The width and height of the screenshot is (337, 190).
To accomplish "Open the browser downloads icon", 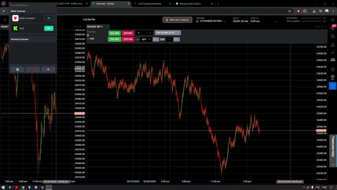I will click(314, 11).
